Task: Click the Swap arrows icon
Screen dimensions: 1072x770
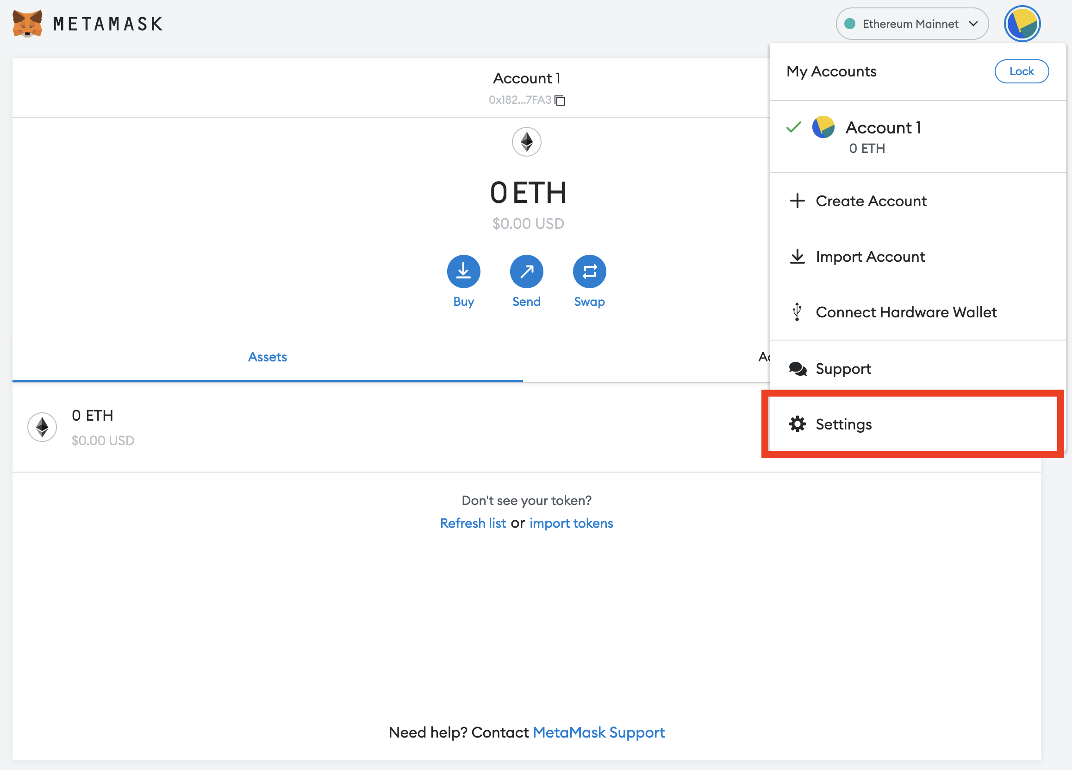Action: (589, 271)
